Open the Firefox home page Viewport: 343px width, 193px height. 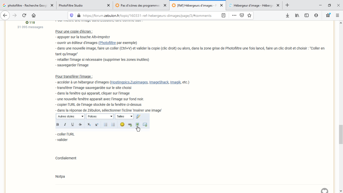point(34,15)
